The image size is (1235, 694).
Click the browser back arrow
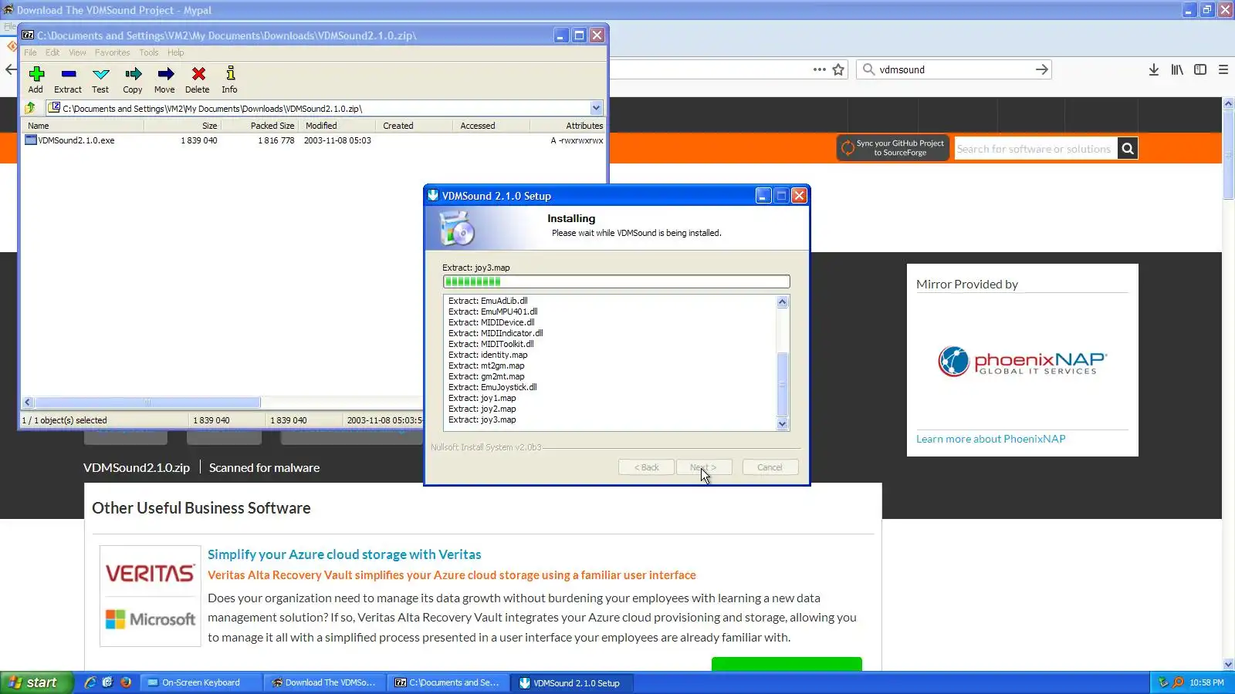click(x=10, y=69)
